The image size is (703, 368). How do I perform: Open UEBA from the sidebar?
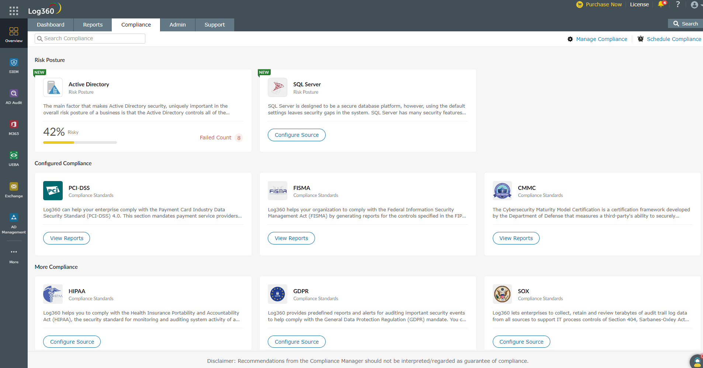[x=14, y=159]
